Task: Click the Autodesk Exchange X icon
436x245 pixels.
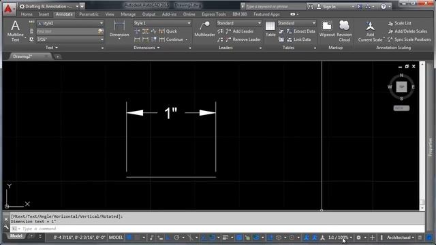Action: (359, 6)
